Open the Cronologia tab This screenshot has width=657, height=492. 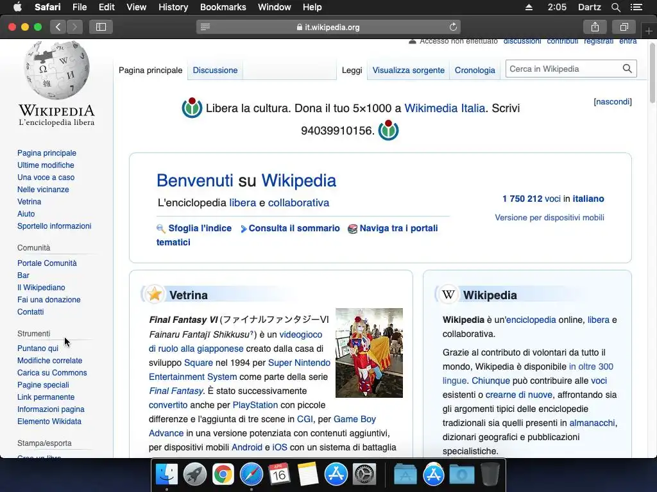pyautogui.click(x=475, y=70)
